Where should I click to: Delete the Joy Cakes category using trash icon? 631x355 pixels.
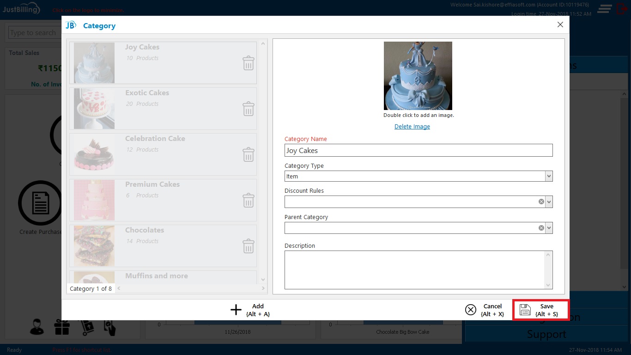point(249,63)
